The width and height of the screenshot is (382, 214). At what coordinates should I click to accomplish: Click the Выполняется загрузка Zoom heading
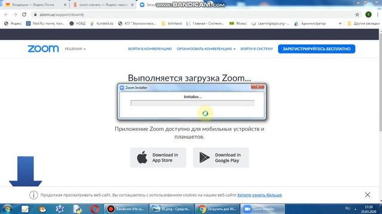pos(189,78)
